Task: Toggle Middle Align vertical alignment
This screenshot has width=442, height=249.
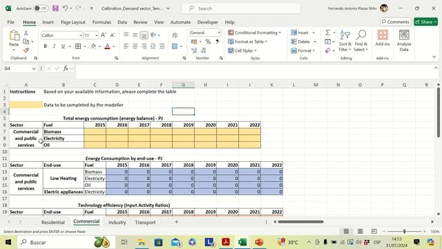Action: pos(135,35)
